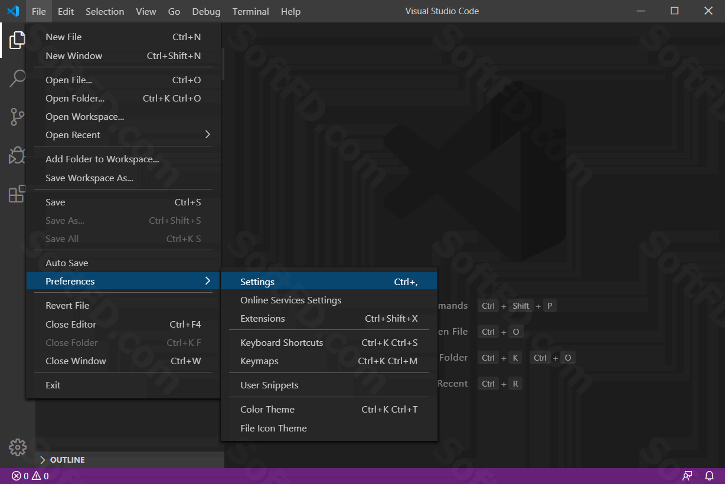Open the Go menu
The height and width of the screenshot is (484, 725).
(x=174, y=11)
